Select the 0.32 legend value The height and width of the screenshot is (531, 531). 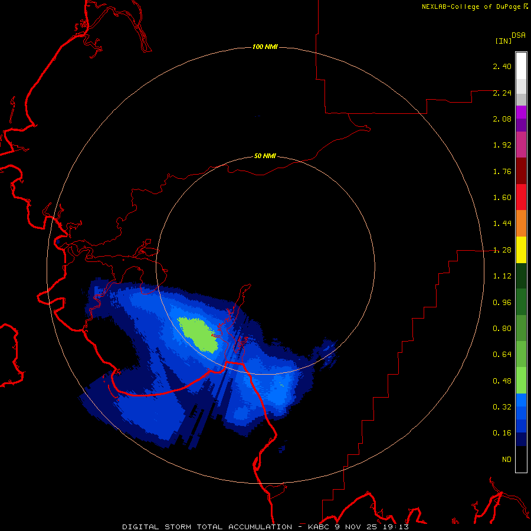point(502,407)
